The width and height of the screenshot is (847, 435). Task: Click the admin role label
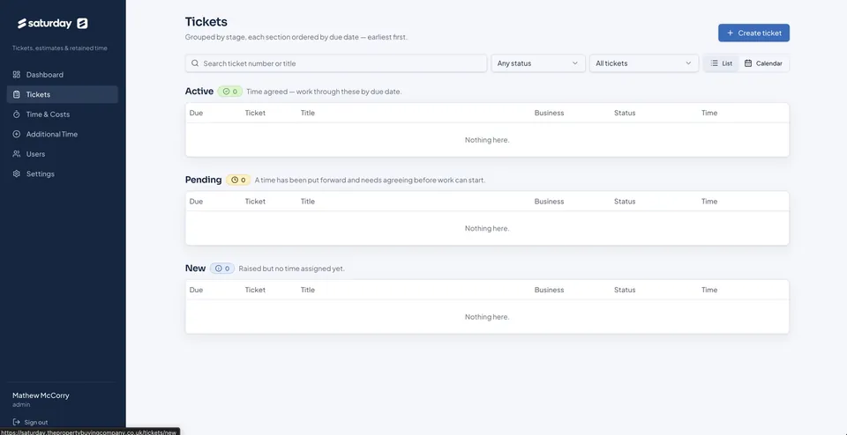point(21,404)
